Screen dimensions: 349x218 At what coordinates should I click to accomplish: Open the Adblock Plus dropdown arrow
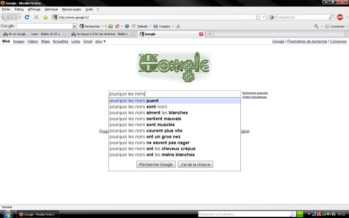click(x=347, y=17)
